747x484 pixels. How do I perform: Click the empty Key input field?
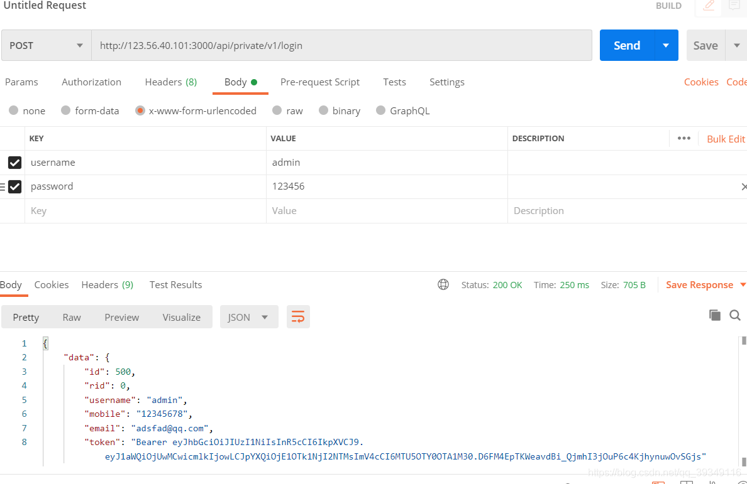(x=145, y=211)
